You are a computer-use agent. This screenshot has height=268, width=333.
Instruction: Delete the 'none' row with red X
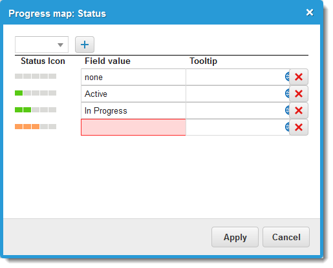tap(299, 77)
